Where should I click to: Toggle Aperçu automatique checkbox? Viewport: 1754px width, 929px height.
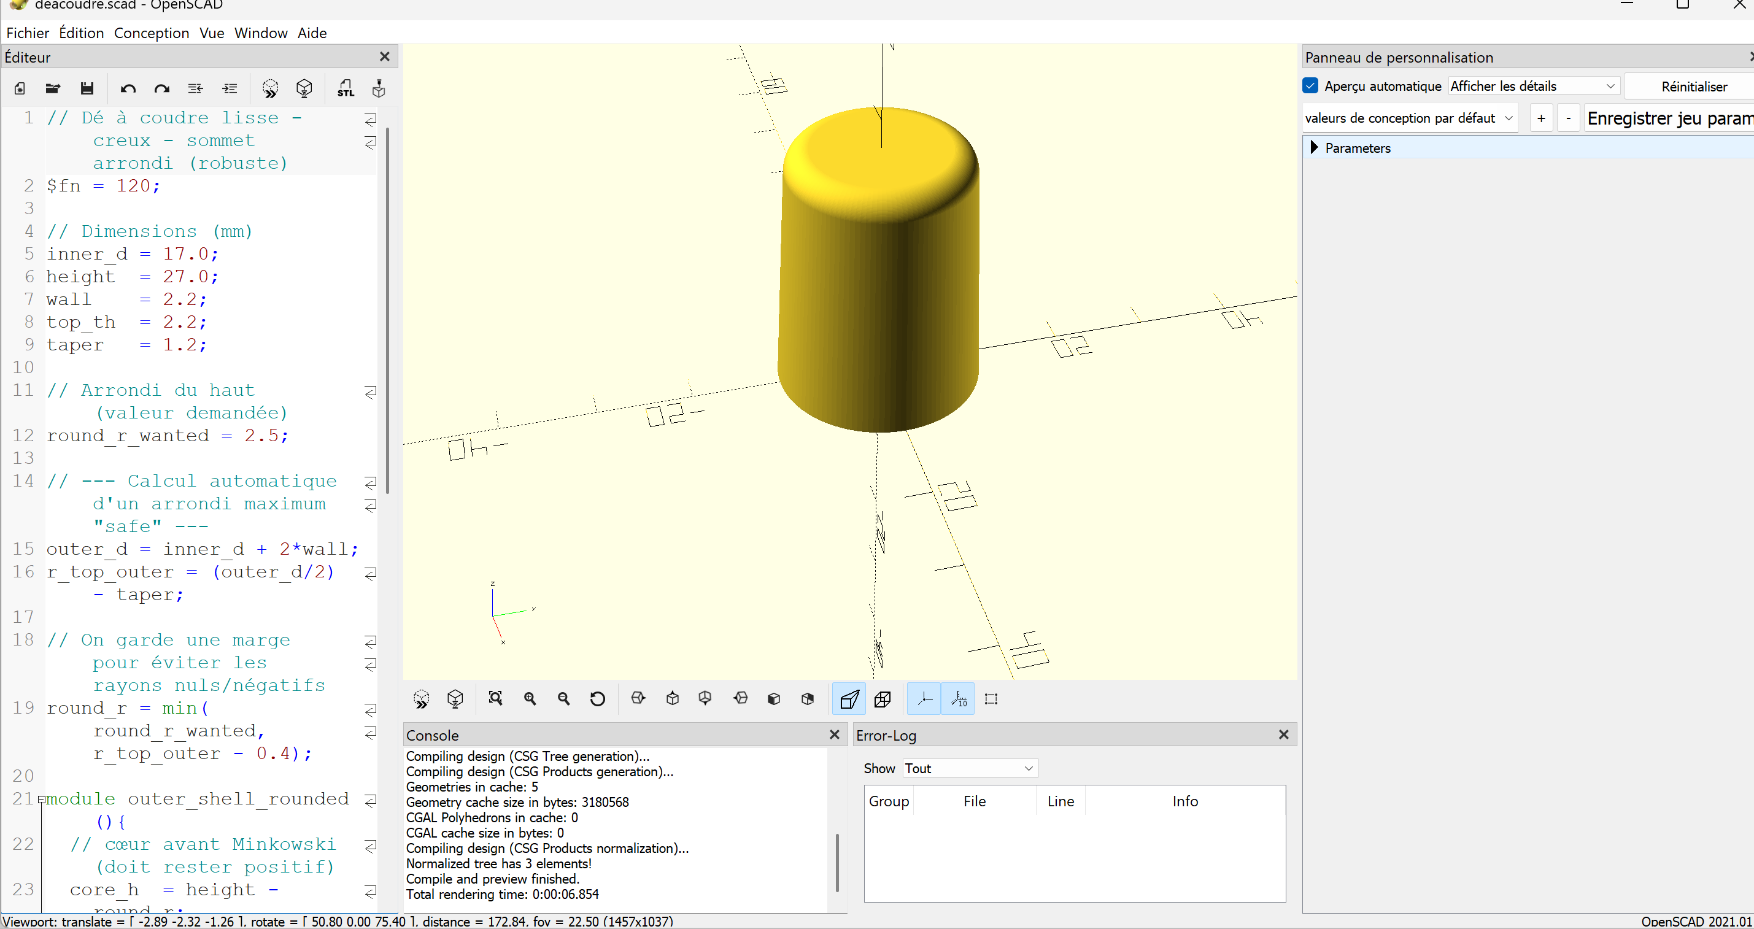[x=1311, y=86]
